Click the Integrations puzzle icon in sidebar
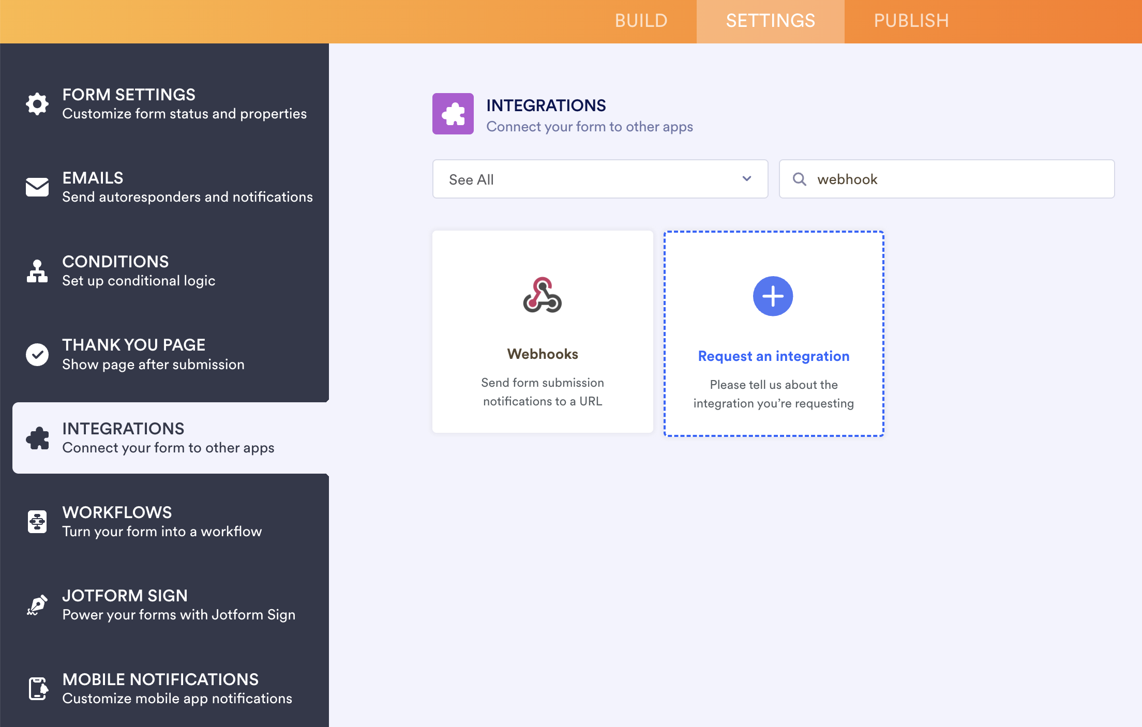This screenshot has width=1142, height=727. click(x=37, y=438)
